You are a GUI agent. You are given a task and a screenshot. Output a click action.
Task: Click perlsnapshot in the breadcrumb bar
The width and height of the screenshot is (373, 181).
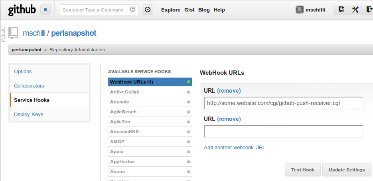click(x=26, y=50)
